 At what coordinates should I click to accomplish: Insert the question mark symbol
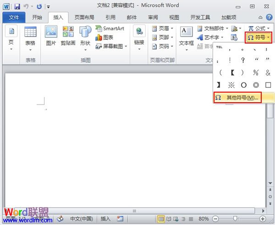click(x=243, y=60)
